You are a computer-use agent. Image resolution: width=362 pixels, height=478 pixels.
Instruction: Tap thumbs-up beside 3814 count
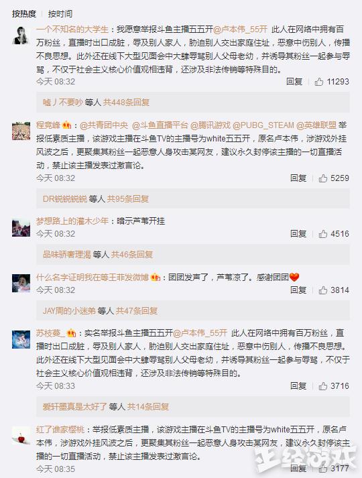point(322,290)
